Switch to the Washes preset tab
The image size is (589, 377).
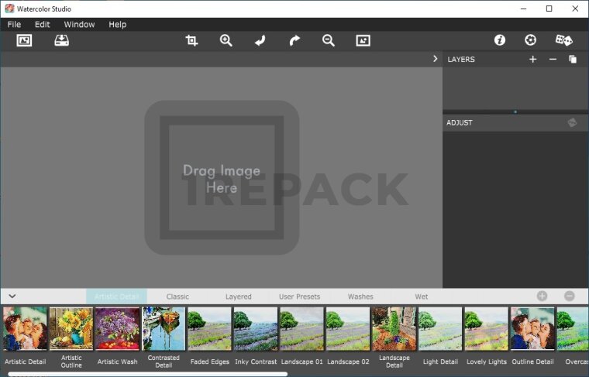[x=360, y=296]
